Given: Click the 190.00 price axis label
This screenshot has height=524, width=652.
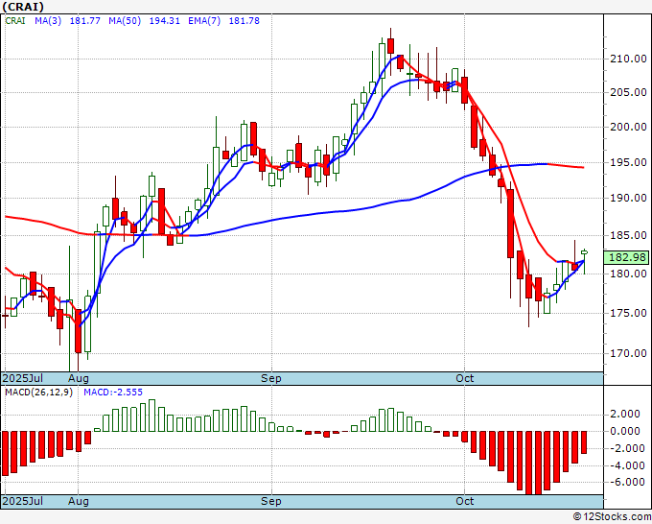Looking at the screenshot, I should coord(628,198).
